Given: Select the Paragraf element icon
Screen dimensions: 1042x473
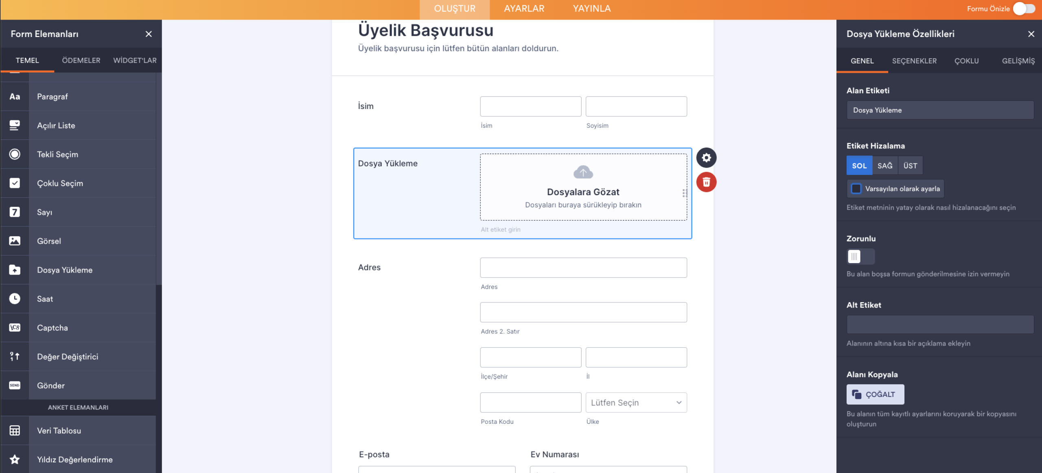Looking at the screenshot, I should 15,96.
